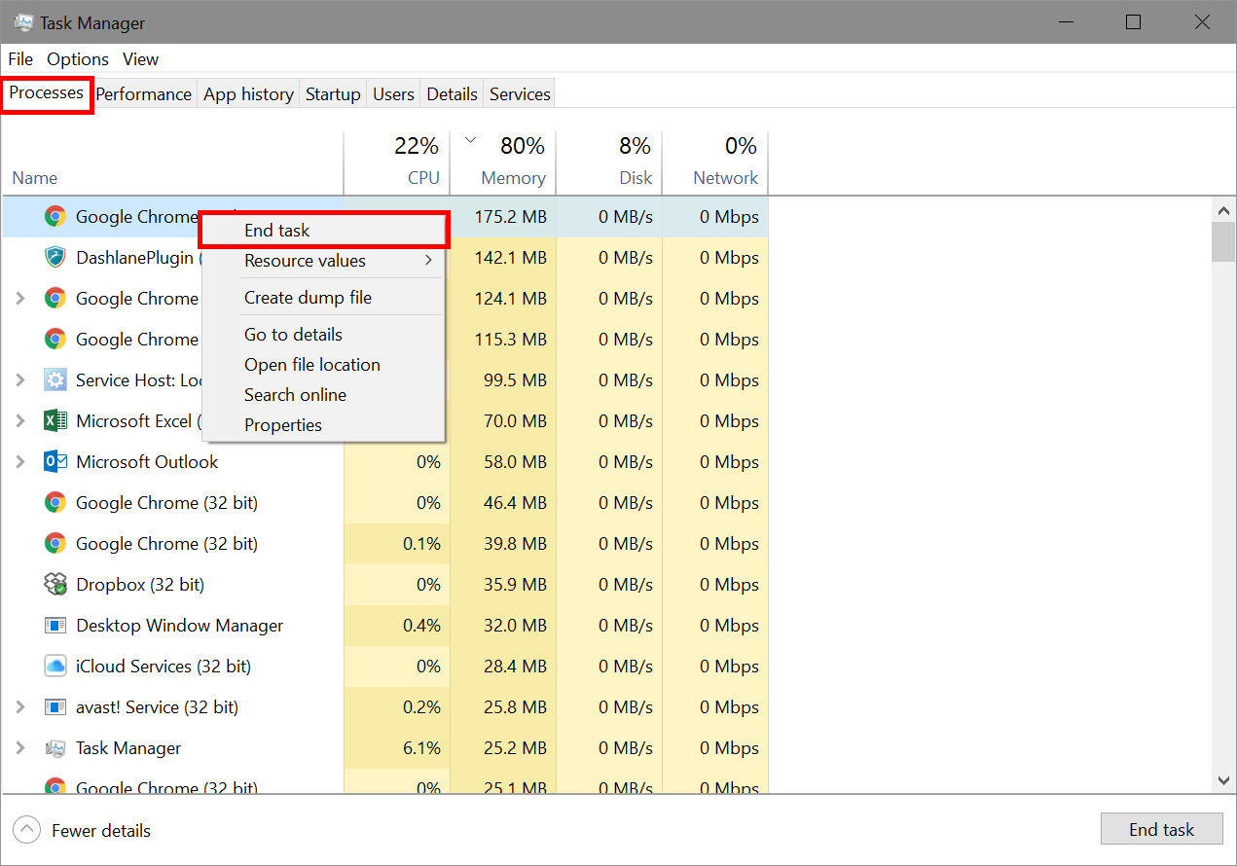Click the scrollbar down arrow

tap(1223, 779)
